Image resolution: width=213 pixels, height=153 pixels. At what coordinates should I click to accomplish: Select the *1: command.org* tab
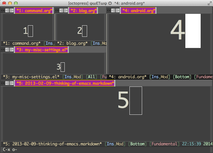tap(34, 11)
